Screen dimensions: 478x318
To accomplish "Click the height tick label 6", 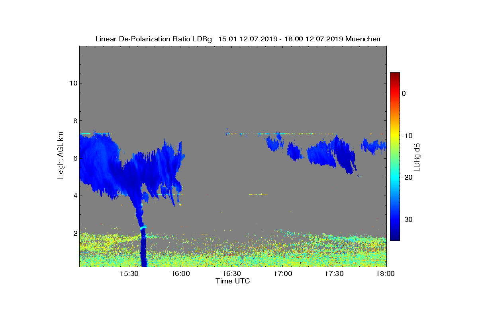I will coord(74,158).
